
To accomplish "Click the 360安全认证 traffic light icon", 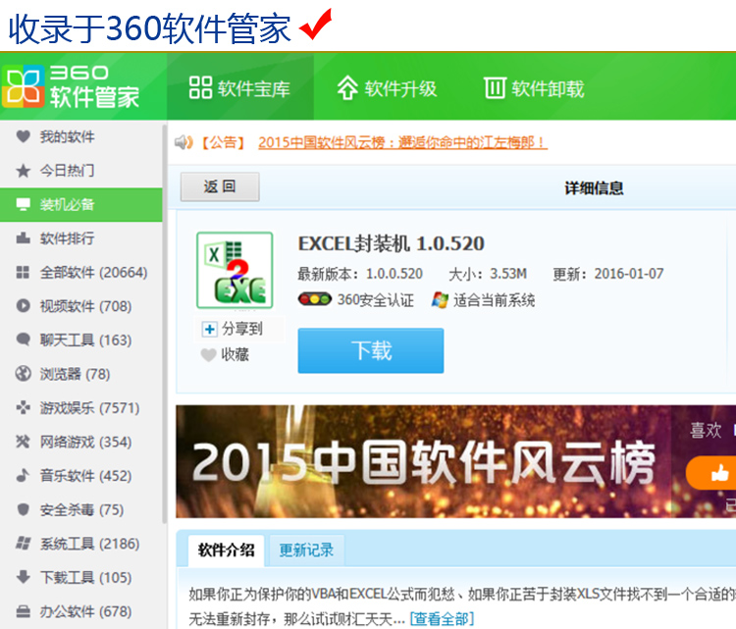I will click(314, 299).
